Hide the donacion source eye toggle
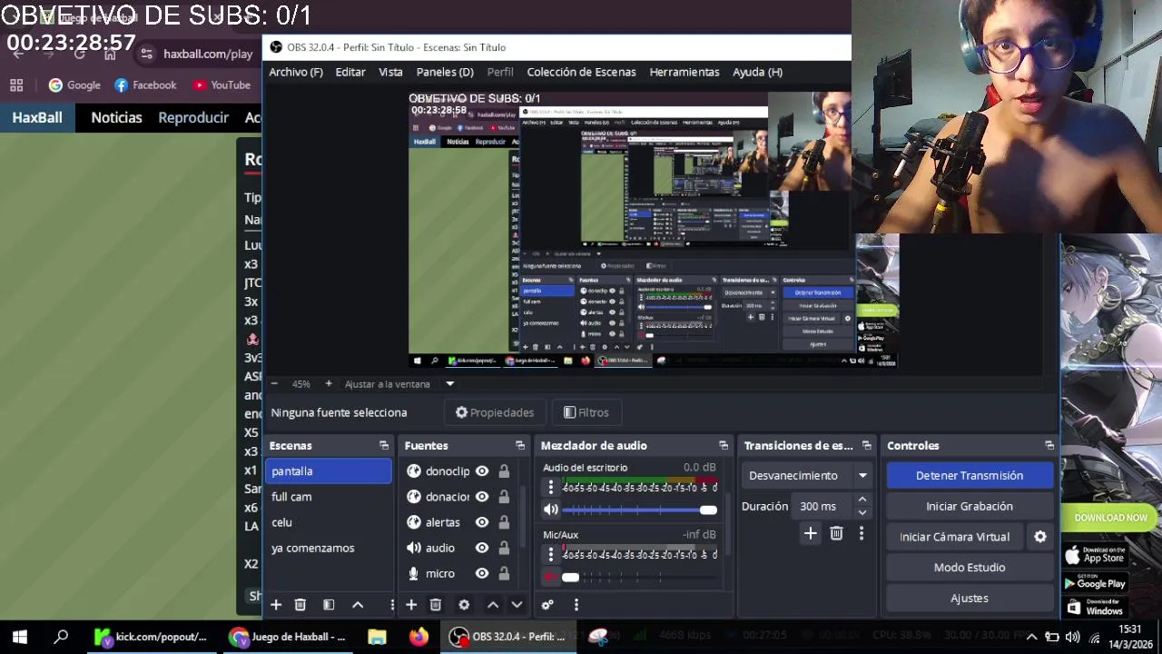 click(x=482, y=497)
